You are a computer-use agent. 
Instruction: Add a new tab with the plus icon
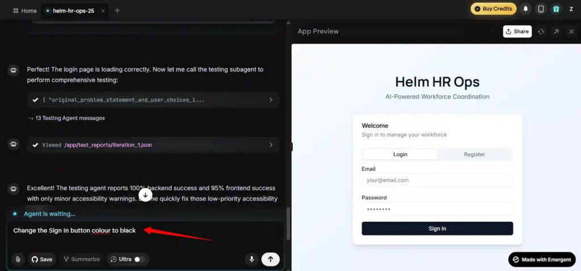tap(117, 10)
